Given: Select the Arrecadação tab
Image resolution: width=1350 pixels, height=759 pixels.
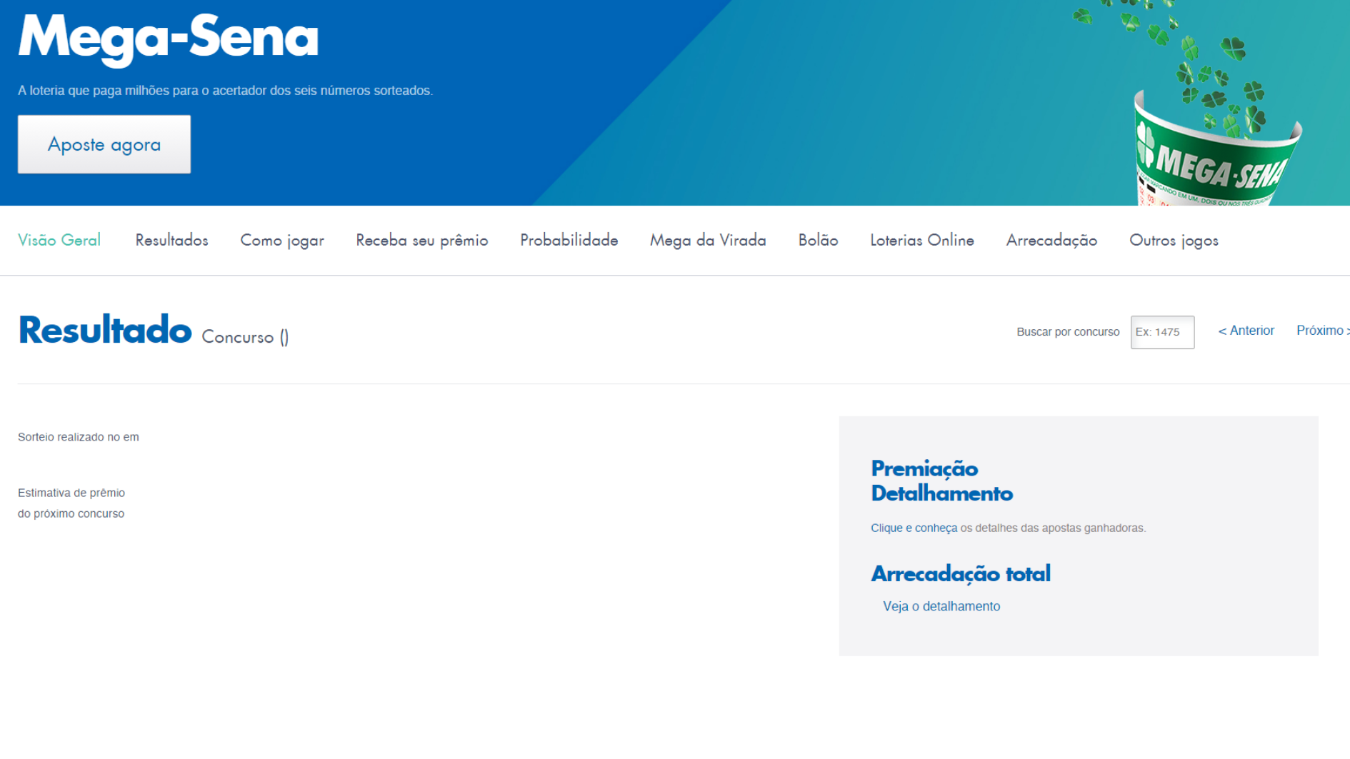Looking at the screenshot, I should (1051, 241).
